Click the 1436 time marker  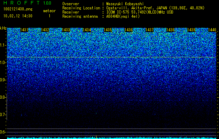[x=128, y=30]
